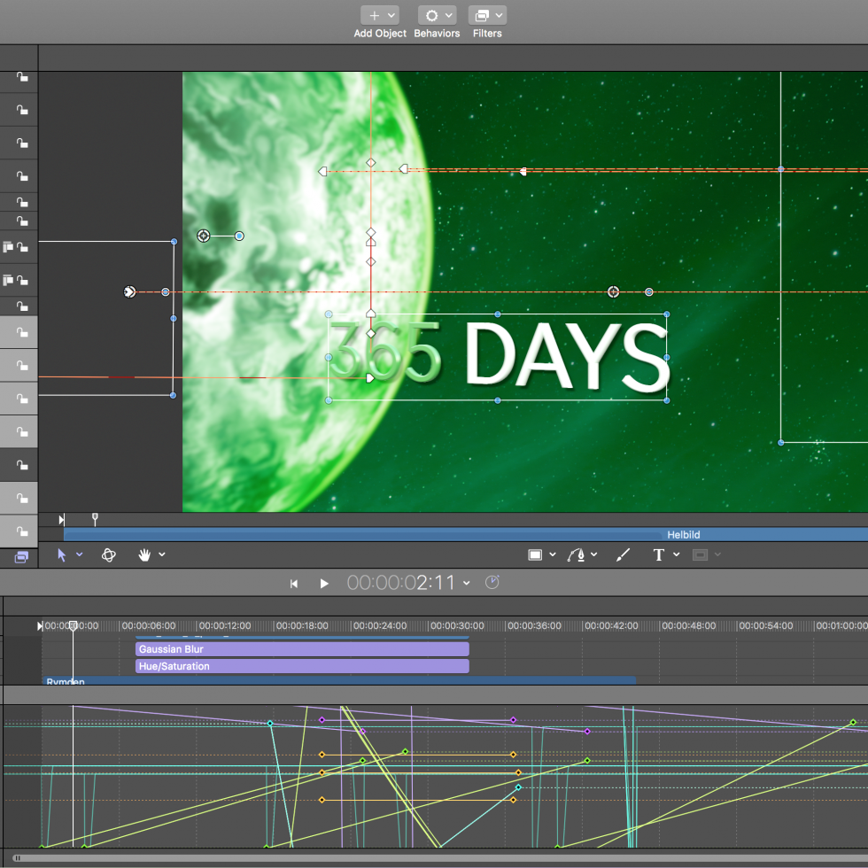
Task: Select the arrow Select/Transform tool
Action: (x=61, y=554)
